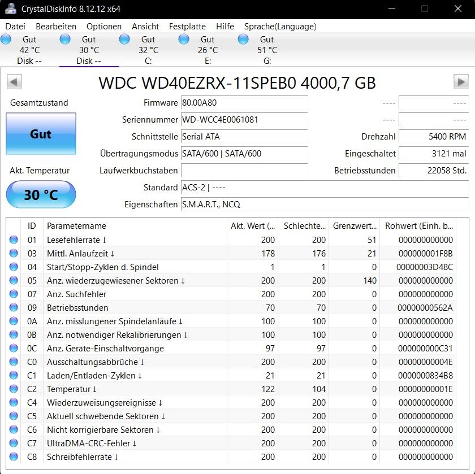This screenshot has width=475, height=474.
Task: Click status icon of C2 Temperatur row
Action: [x=14, y=389]
